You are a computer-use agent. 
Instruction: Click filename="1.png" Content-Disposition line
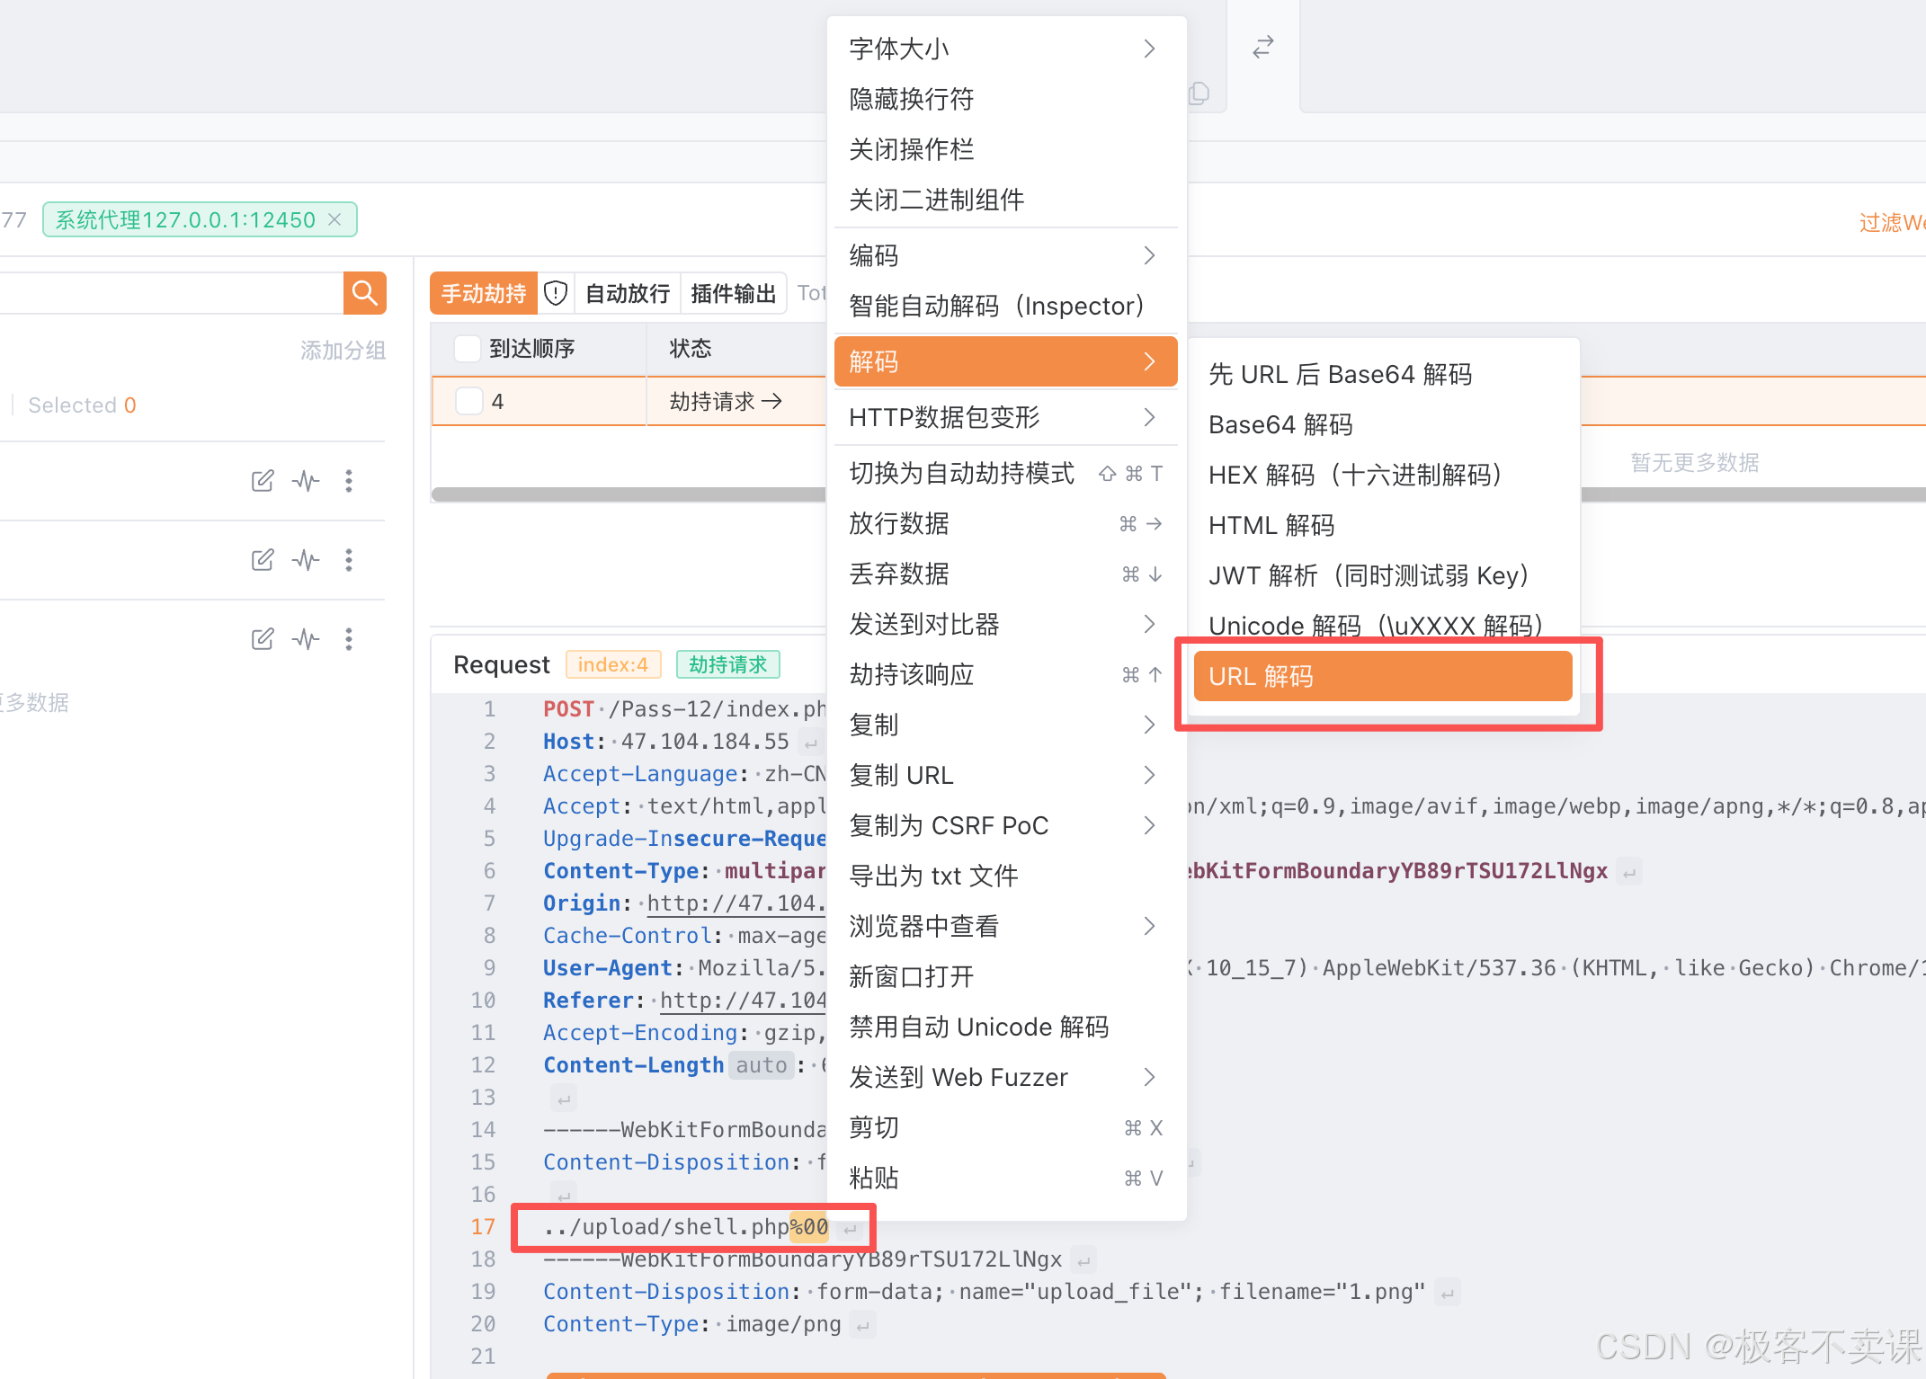[x=984, y=1291]
